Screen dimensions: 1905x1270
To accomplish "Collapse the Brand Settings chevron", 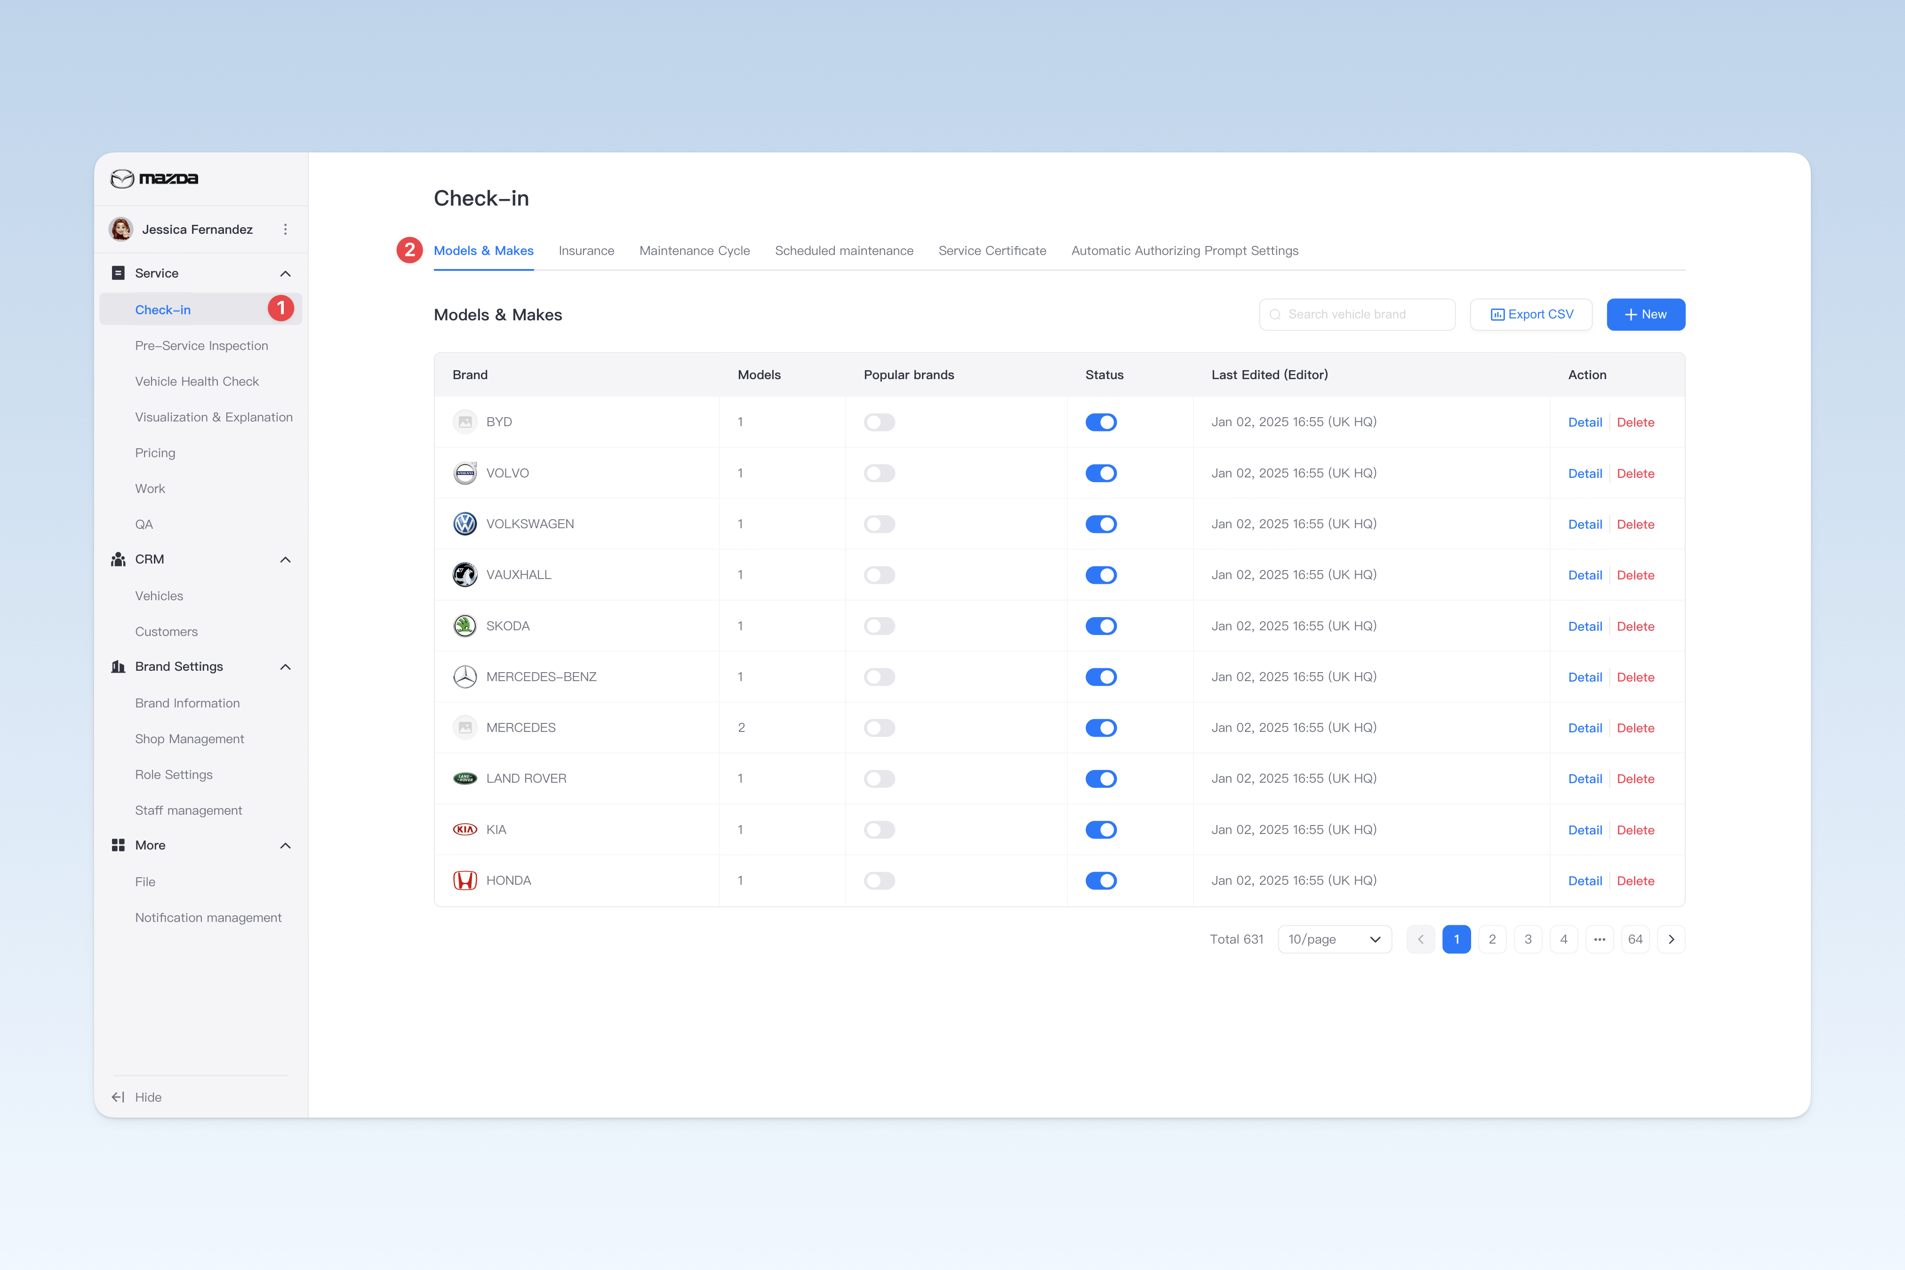I will click(x=285, y=667).
